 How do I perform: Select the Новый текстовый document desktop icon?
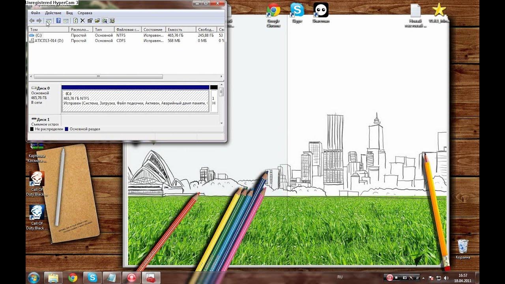coord(415,16)
